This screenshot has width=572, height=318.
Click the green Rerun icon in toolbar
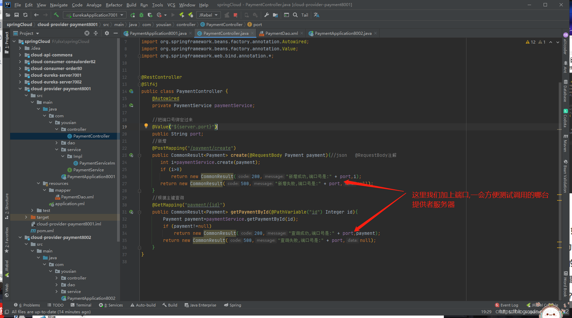[x=133, y=15]
